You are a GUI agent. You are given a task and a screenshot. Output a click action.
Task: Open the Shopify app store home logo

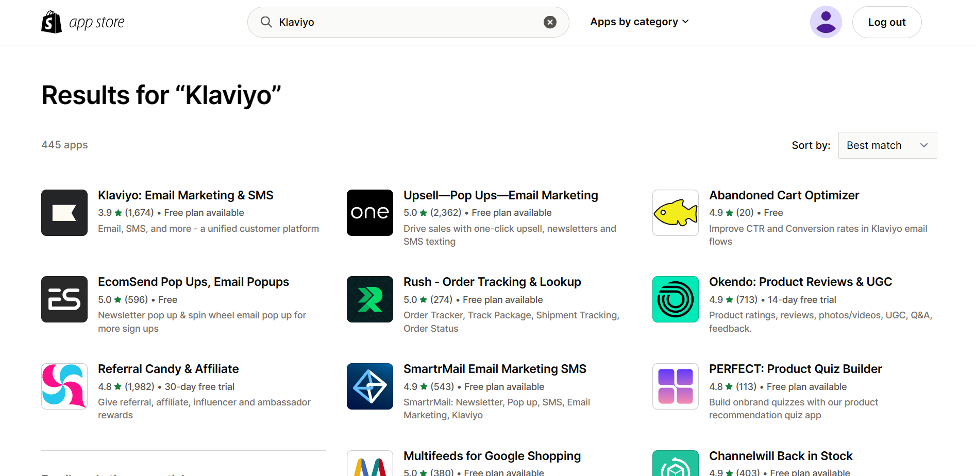(83, 22)
